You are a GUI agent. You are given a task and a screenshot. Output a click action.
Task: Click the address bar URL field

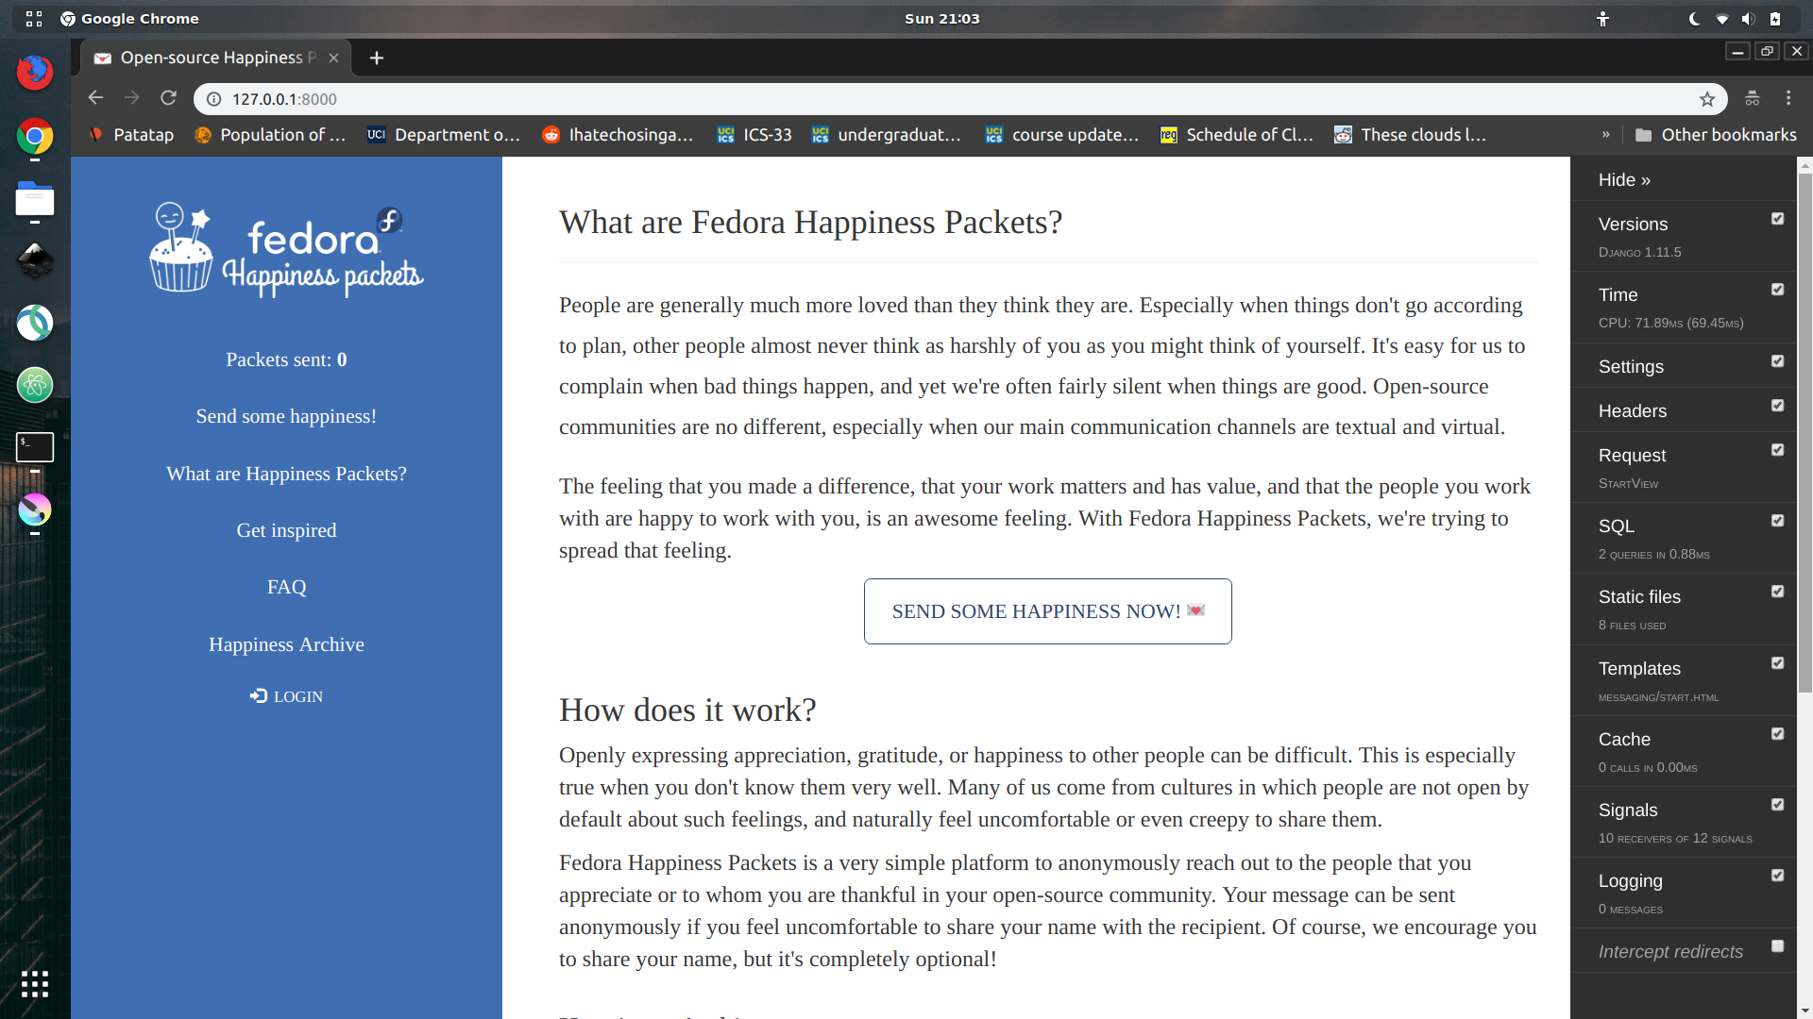[958, 99]
